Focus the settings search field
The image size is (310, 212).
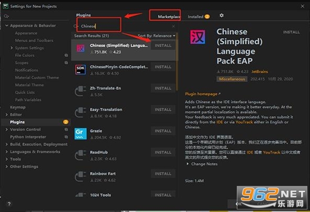(36, 16)
